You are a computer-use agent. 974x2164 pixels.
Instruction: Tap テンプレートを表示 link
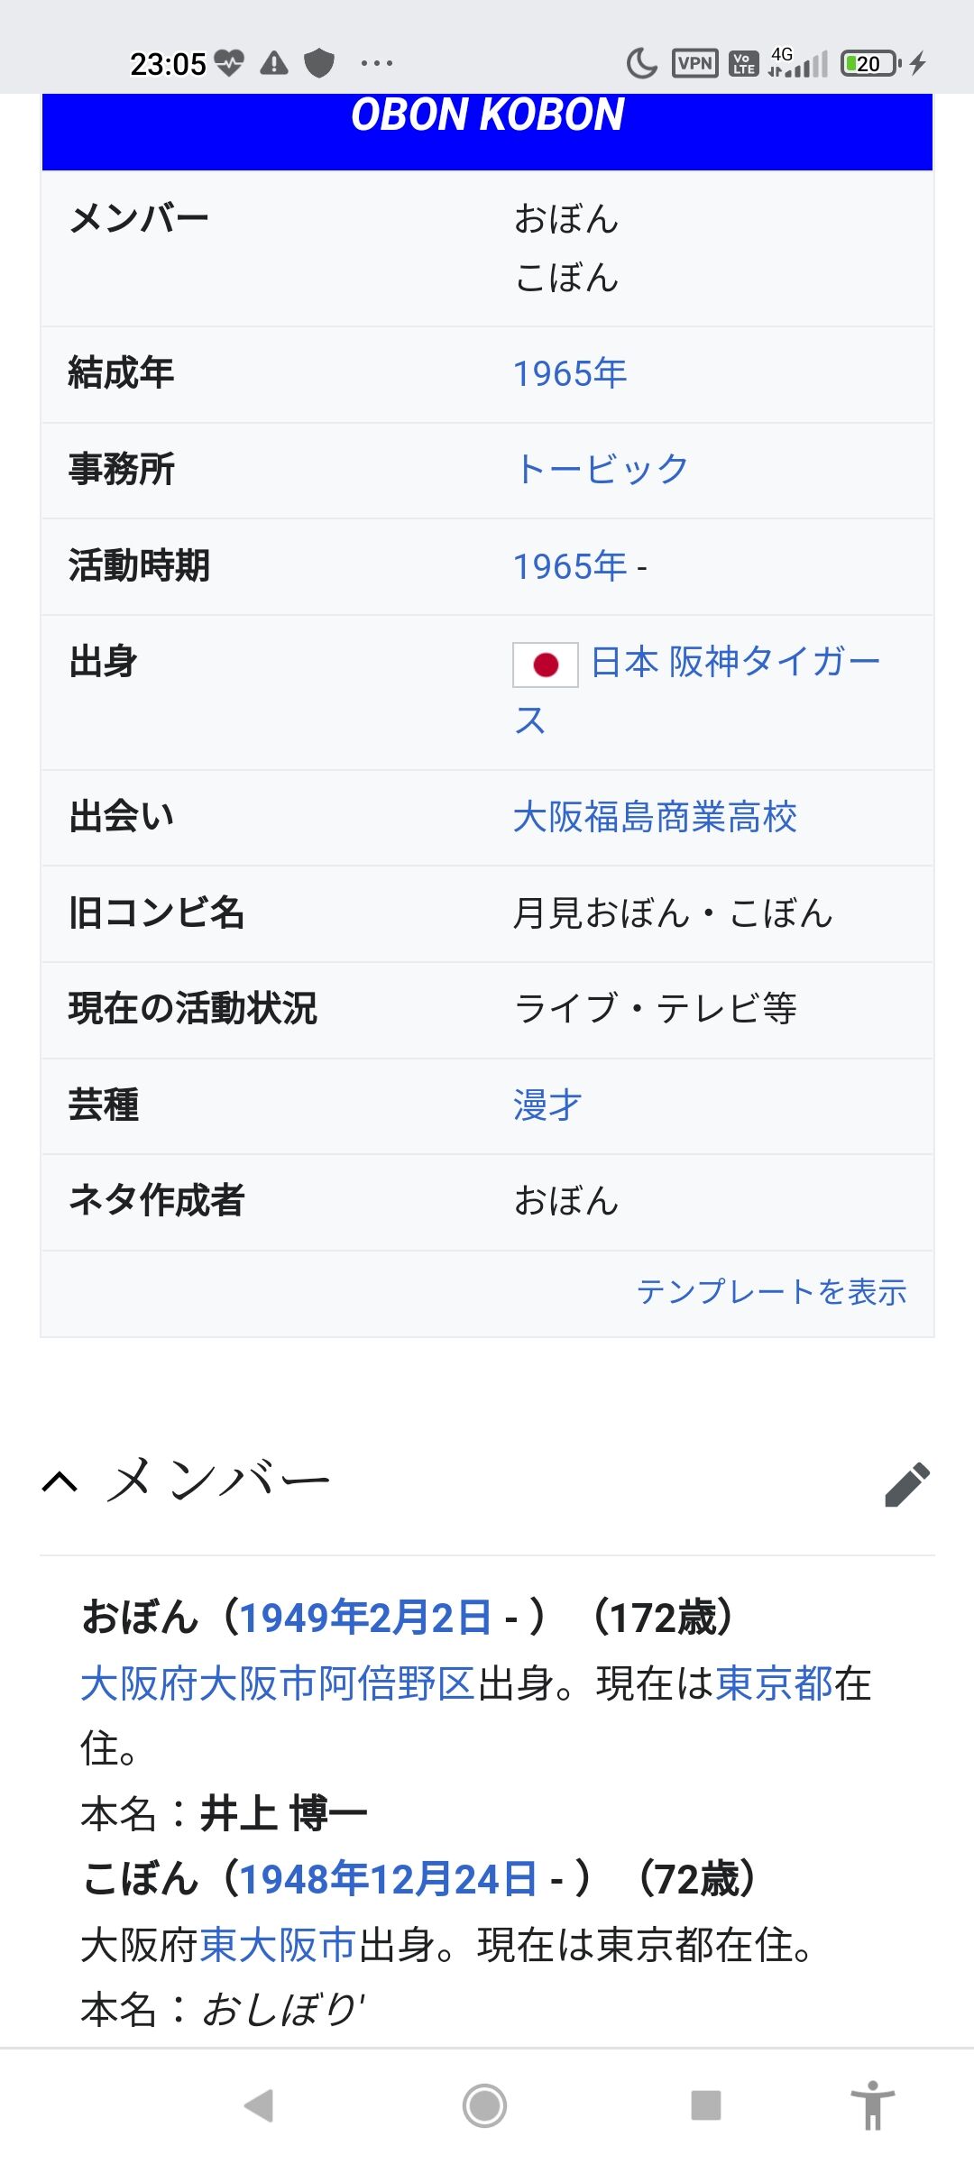[x=771, y=1291]
